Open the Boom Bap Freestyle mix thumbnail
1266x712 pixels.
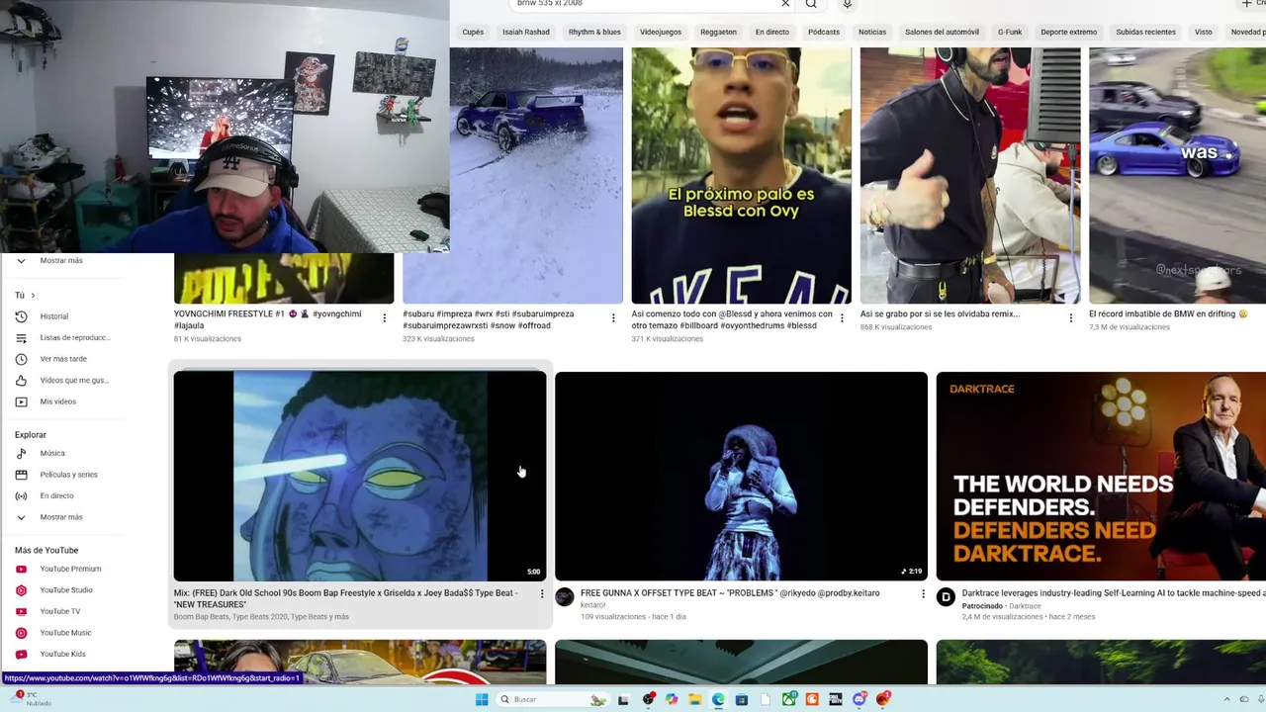coord(360,476)
